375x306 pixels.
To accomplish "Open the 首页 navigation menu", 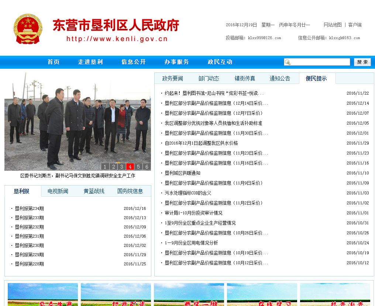I will (x=53, y=62).
